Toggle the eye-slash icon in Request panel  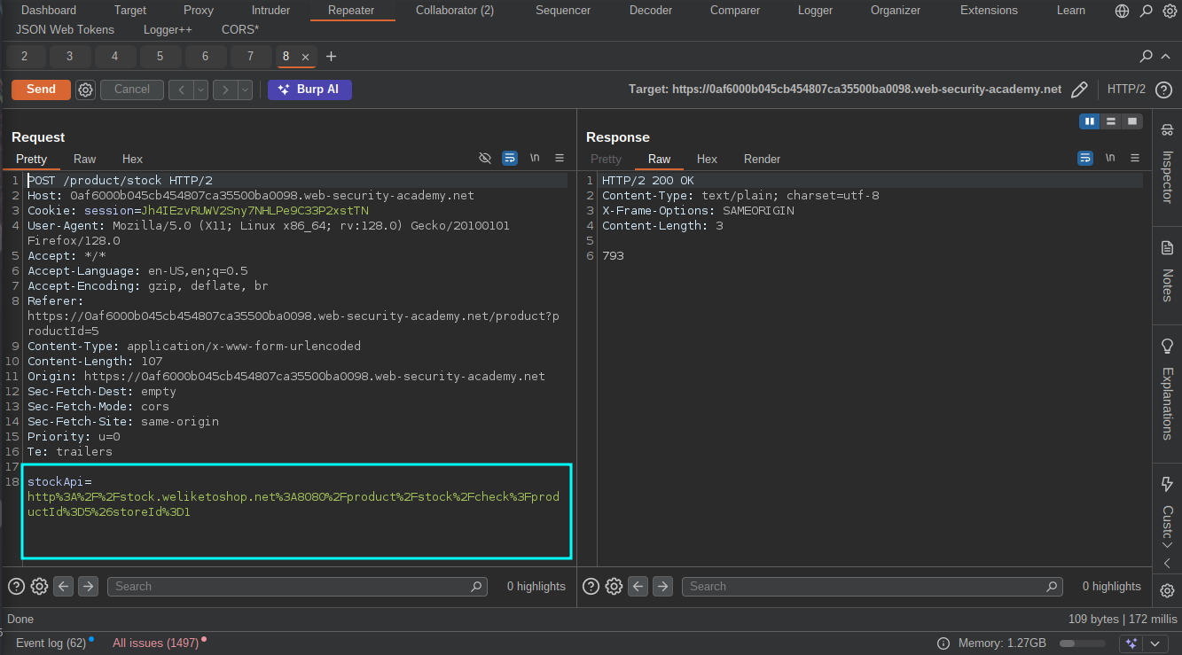point(485,159)
